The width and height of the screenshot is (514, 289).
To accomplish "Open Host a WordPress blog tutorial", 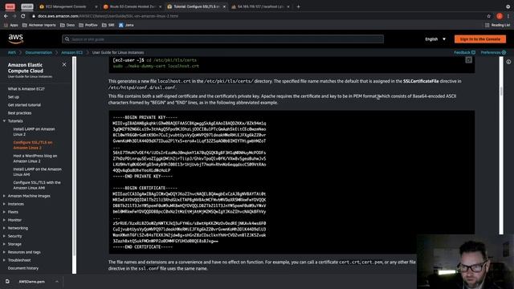I will point(35,159).
